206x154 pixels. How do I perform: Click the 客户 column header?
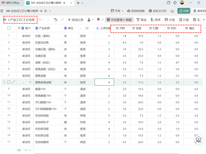[x=25, y=28]
